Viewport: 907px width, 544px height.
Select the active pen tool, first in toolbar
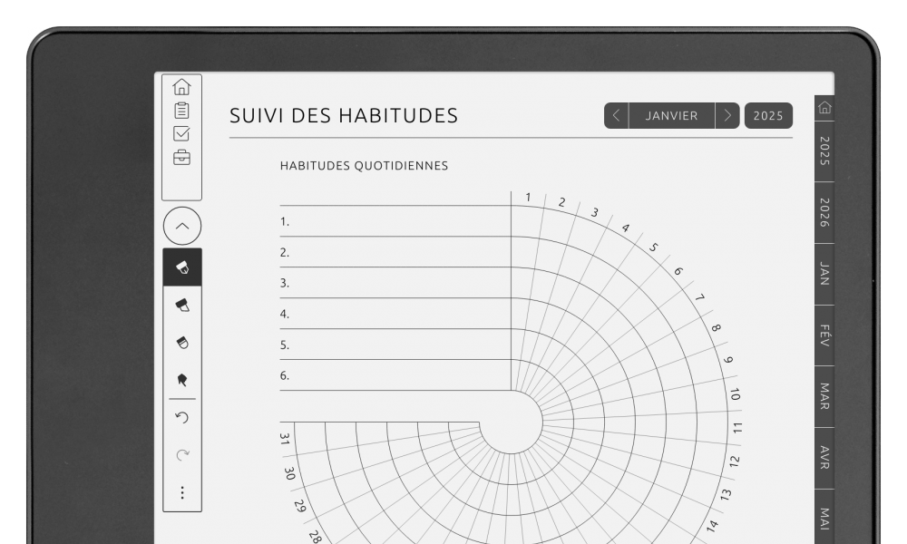(x=182, y=267)
